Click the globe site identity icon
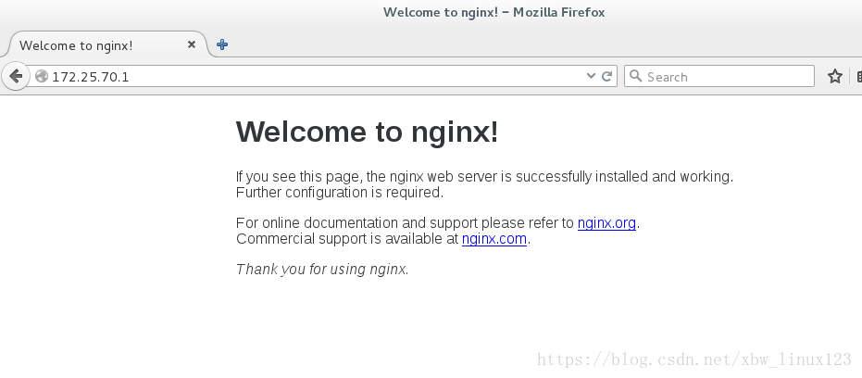Image resolution: width=862 pixels, height=378 pixels. (42, 76)
